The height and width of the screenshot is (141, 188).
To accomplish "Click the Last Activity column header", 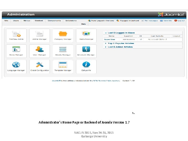I will pos(157,36).
